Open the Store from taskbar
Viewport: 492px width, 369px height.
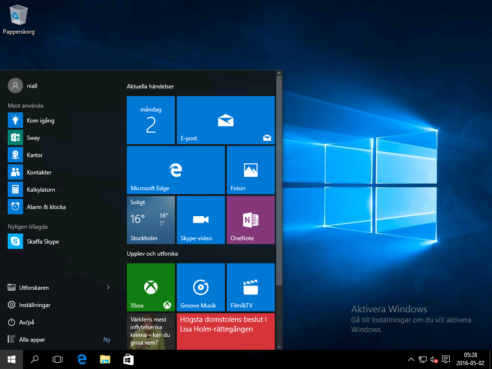pyautogui.click(x=128, y=359)
